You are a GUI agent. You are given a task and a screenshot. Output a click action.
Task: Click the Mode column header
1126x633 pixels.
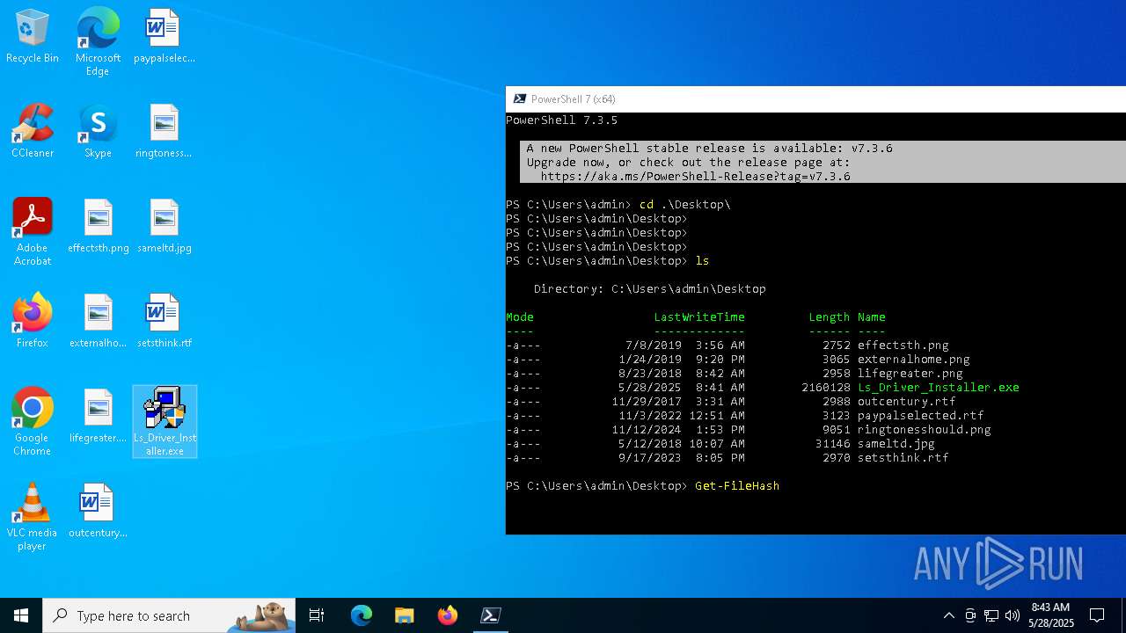coord(520,317)
